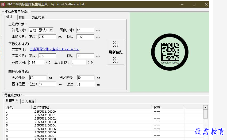Click the 刷新预览 button
Screen dimensions: 227x140
pyautogui.click(x=116, y=52)
